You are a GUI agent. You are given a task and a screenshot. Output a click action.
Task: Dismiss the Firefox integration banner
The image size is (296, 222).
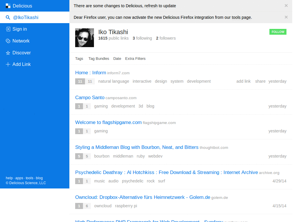[x=286, y=17]
